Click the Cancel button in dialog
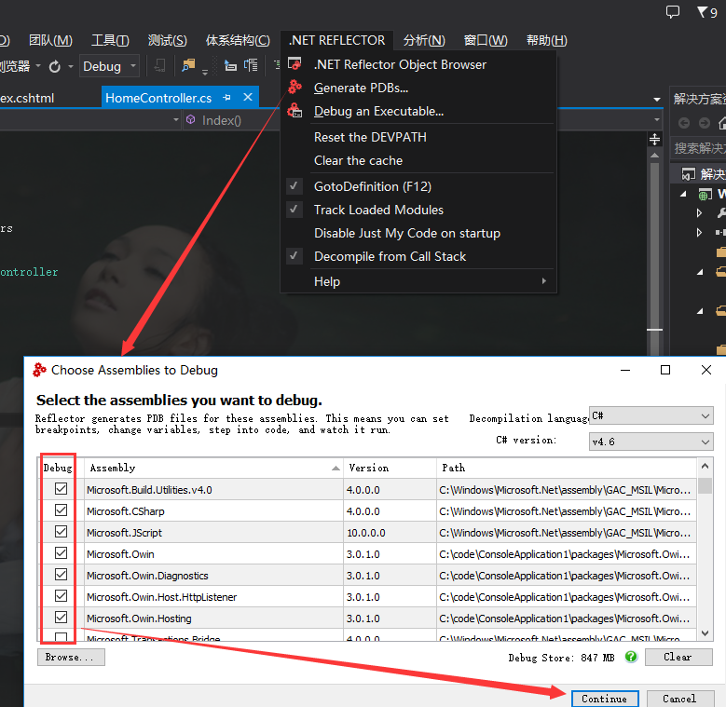The image size is (726, 707). tap(679, 699)
